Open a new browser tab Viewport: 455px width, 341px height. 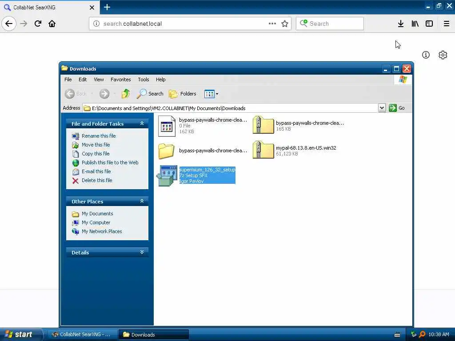pos(107,7)
